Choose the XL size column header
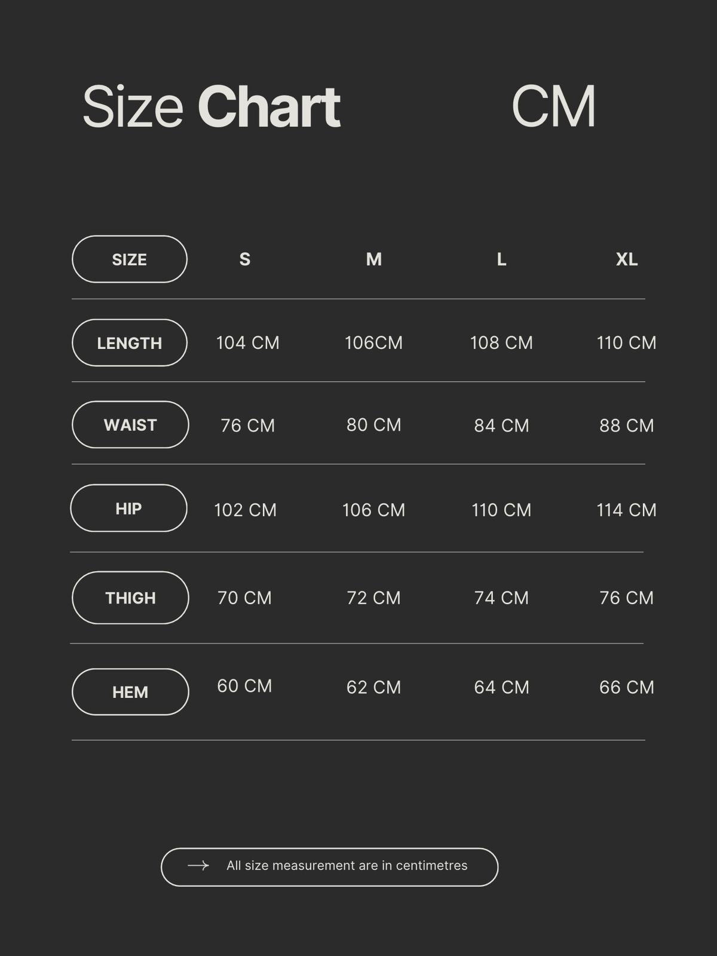The height and width of the screenshot is (956, 717). [x=627, y=259]
